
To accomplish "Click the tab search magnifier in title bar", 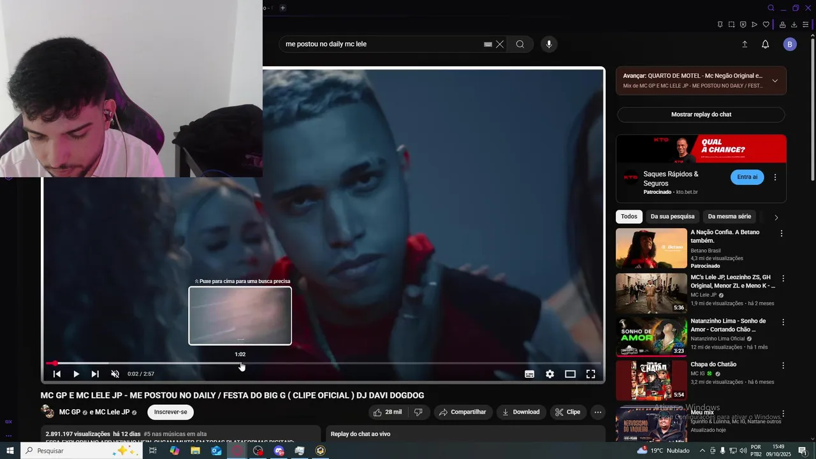I will coord(771,8).
